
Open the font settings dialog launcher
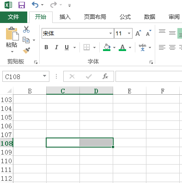pos(151,62)
